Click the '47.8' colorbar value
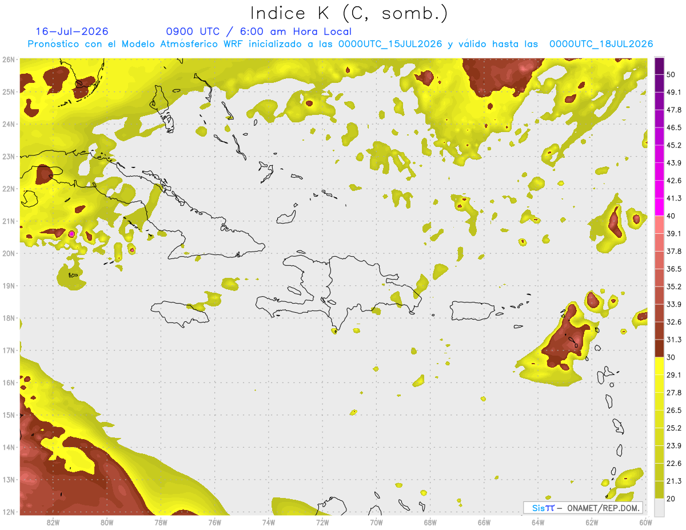The height and width of the screenshot is (530, 686). point(674,110)
